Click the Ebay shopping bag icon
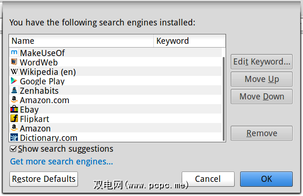This screenshot has width=303, height=196. pos(14,109)
